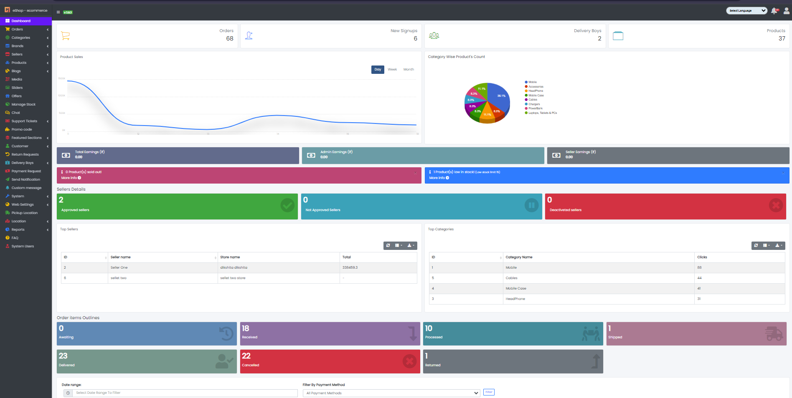Refresh the Top Categories table
The width and height of the screenshot is (792, 398).
(756, 246)
